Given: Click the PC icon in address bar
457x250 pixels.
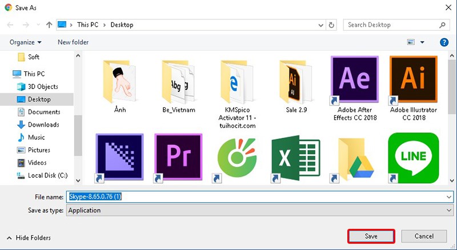Looking at the screenshot, I should (x=62, y=25).
